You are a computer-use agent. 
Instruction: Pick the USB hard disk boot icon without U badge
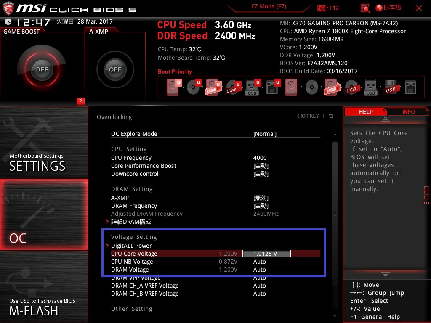(332, 87)
